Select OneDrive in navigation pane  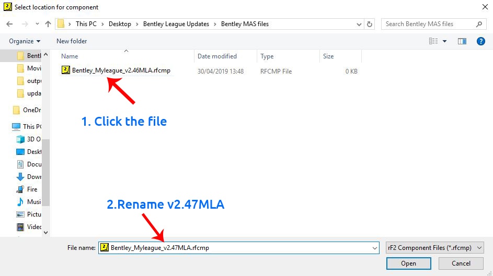pos(27,110)
